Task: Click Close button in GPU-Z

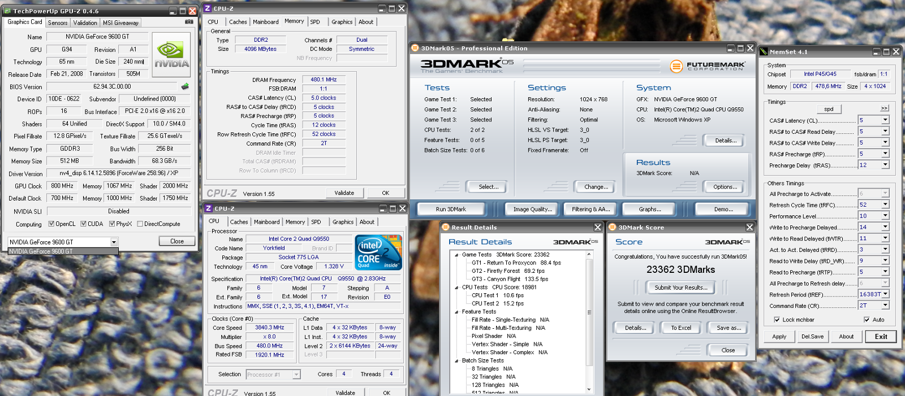Action: [x=177, y=241]
